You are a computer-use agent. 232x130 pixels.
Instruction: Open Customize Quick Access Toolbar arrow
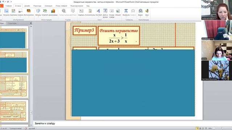coord(11,1)
